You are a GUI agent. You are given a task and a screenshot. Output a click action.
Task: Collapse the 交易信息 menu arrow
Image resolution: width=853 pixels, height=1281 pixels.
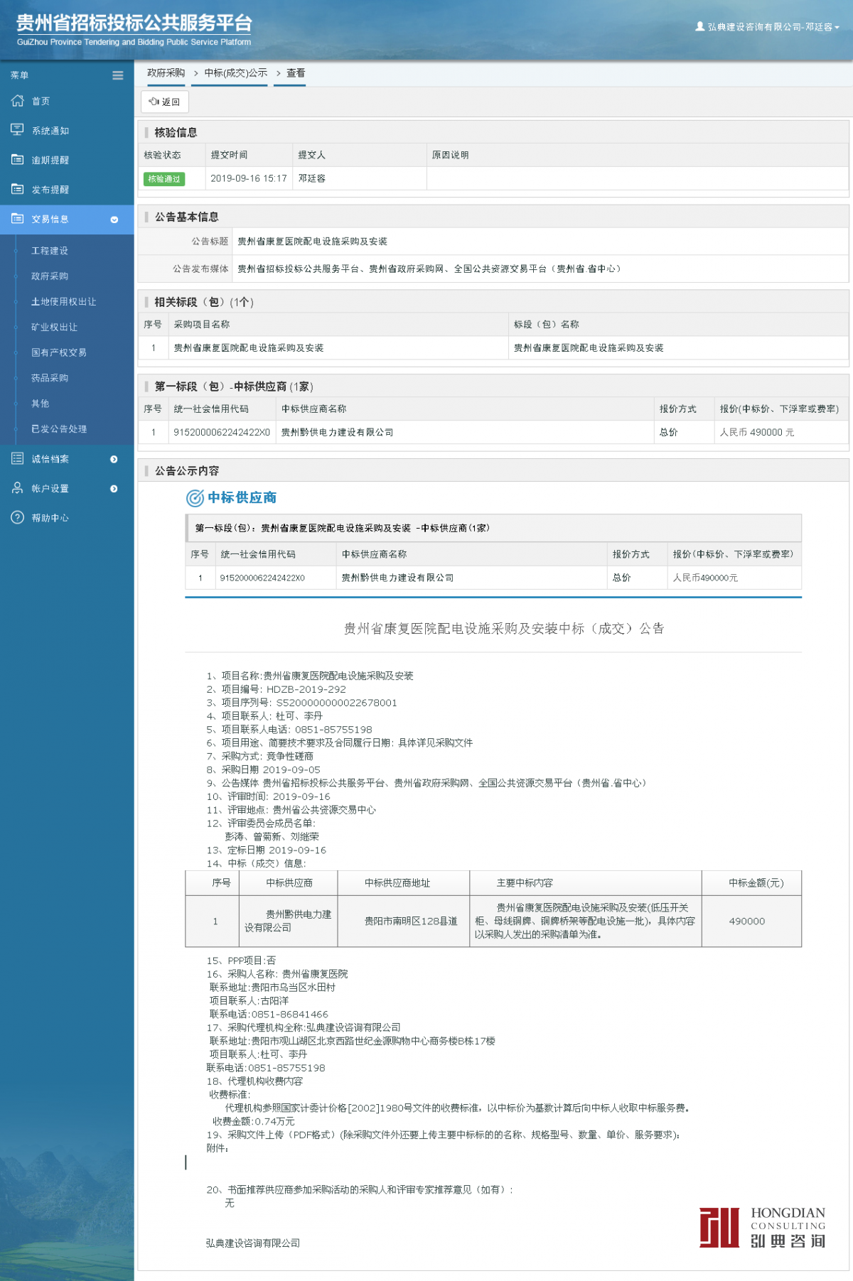114,220
